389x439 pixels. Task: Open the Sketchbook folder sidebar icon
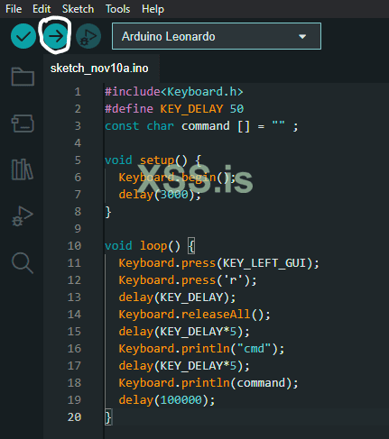[23, 77]
